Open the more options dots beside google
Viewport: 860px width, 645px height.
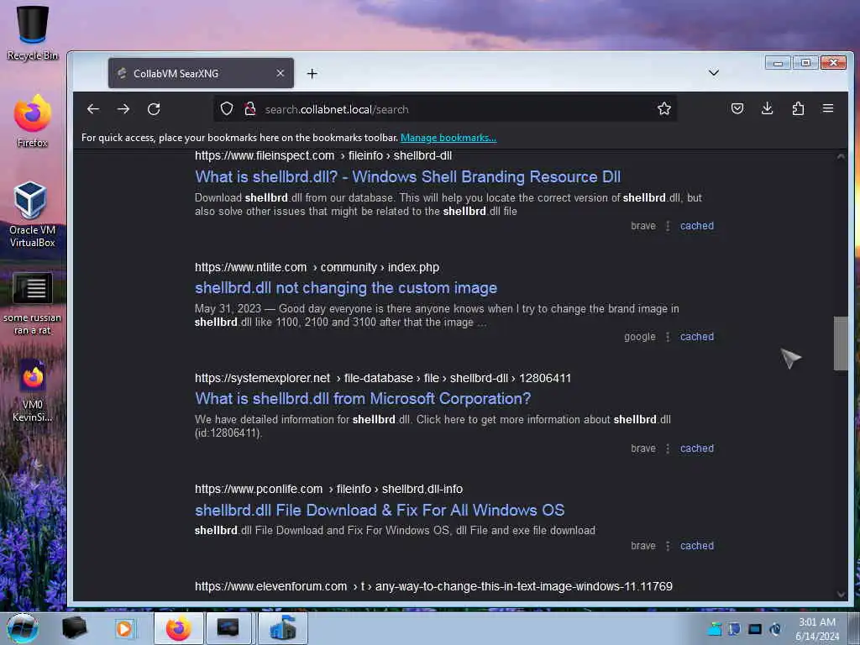coord(668,337)
